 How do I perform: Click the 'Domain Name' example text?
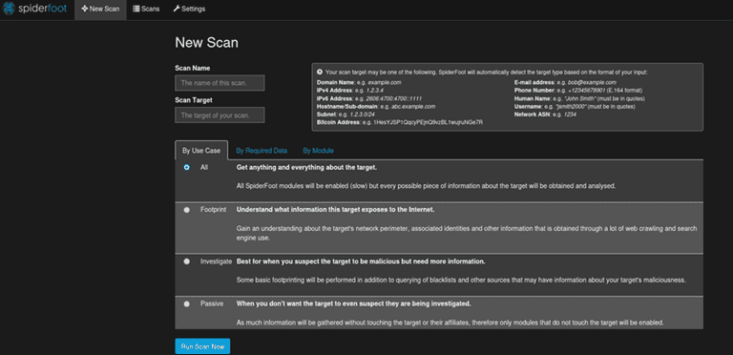(x=359, y=82)
